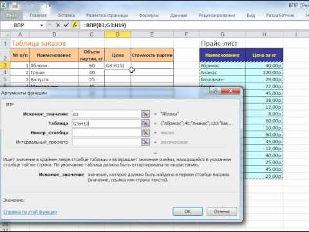Viewport: 309px width, 232px height.
Task: Click the Таблица заказов title cell
Action: tap(39, 43)
